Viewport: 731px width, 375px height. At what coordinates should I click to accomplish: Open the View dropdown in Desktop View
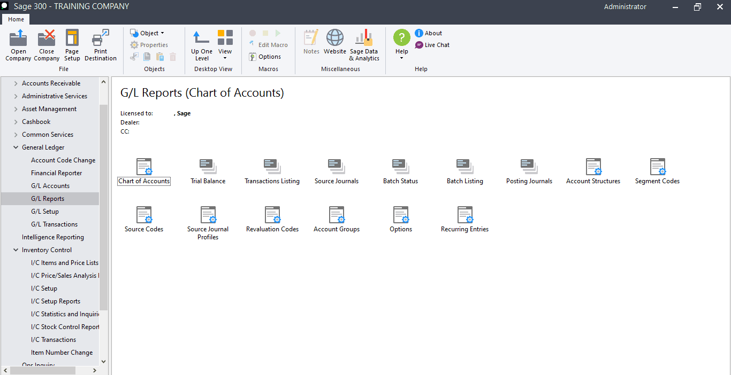(x=225, y=45)
